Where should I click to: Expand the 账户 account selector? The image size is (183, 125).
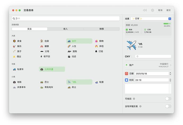point(148,65)
